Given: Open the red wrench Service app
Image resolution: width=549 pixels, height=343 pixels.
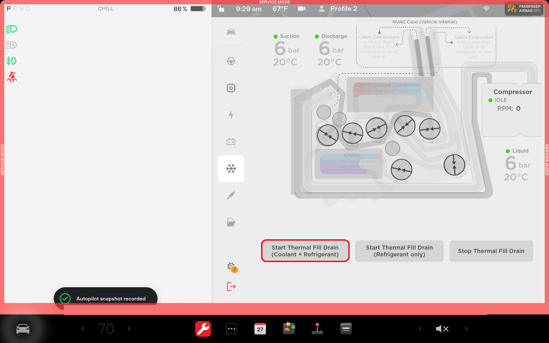Looking at the screenshot, I should point(203,329).
